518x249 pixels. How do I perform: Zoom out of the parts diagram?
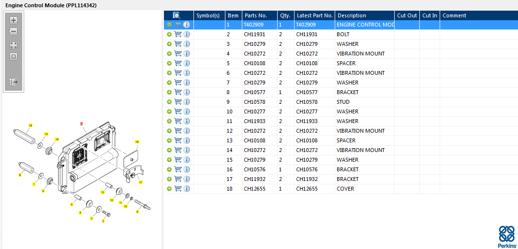coord(14,32)
